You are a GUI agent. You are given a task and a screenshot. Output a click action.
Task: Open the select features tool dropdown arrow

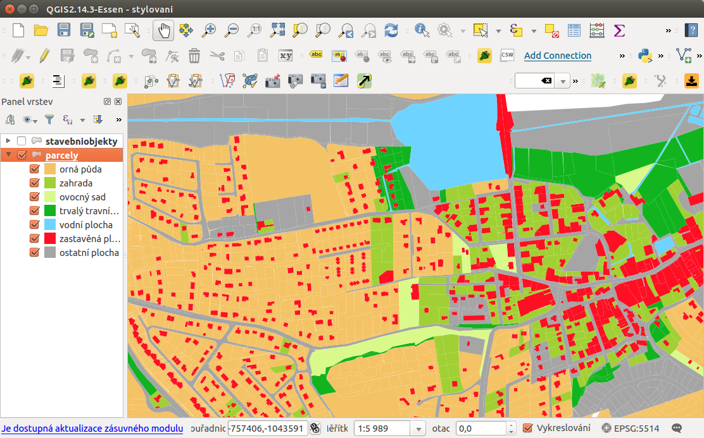498,32
